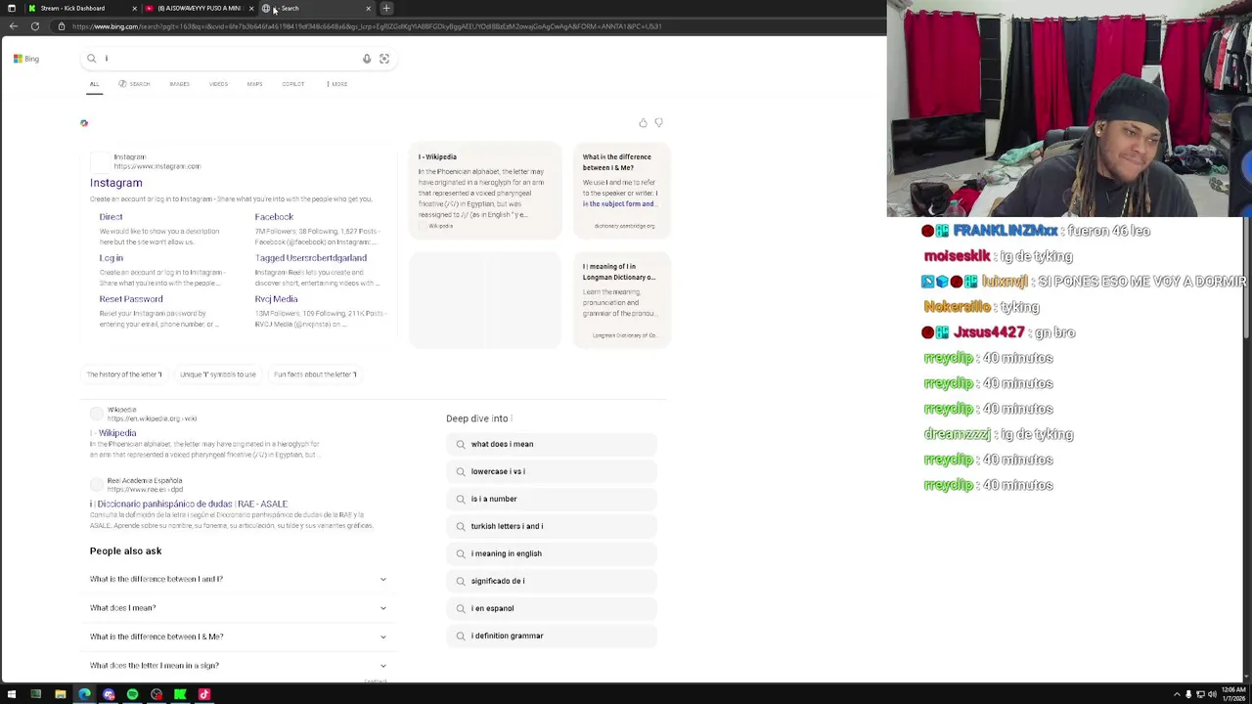Viewport: 1252px width, 704px height.
Task: Open Discord from the taskbar
Action: 109,694
